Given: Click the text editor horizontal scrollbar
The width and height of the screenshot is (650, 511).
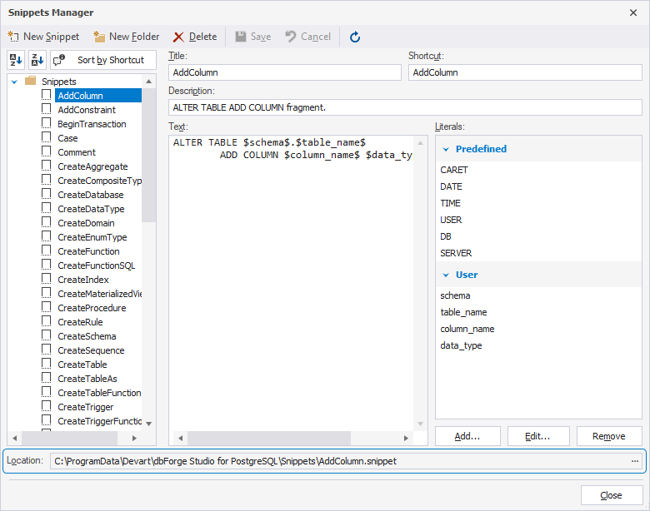Looking at the screenshot, I should click(x=269, y=438).
